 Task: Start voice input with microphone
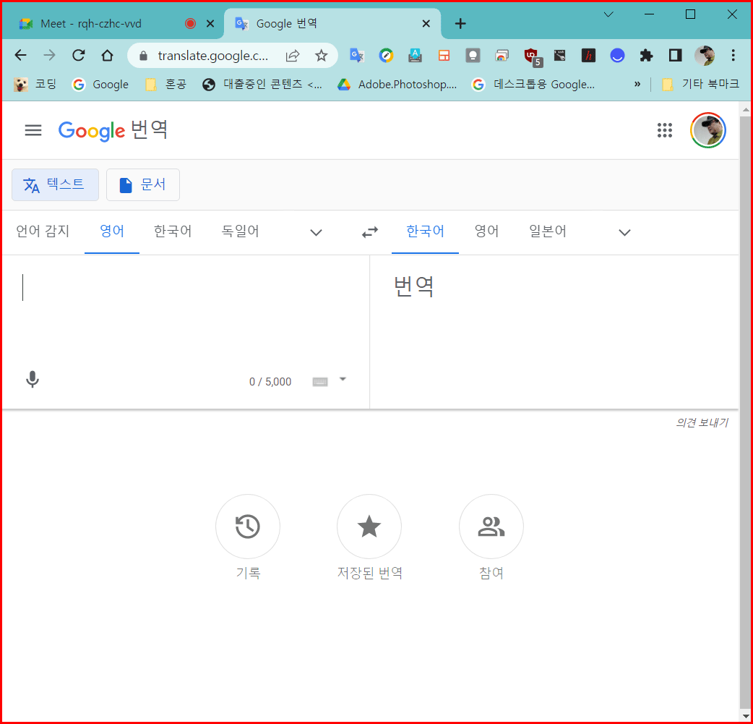[33, 380]
